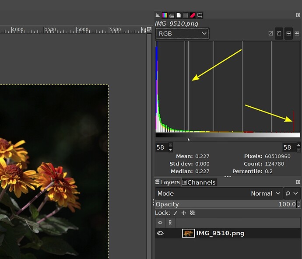
Task: Toggle lock position and size icon
Action: pyautogui.click(x=183, y=213)
